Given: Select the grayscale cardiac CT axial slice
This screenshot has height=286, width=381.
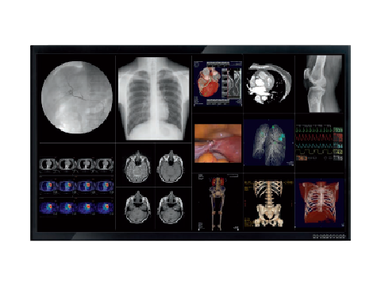Looking at the screenshot, I should [x=270, y=83].
